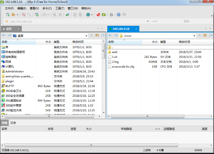Open the awk folder in remote pane
This screenshot has height=154, width=214.
[x=115, y=52]
